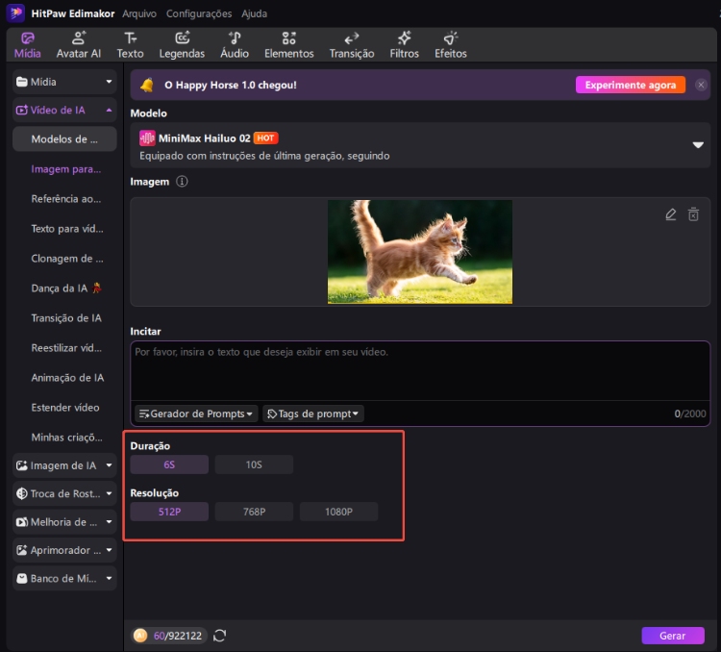721x652 pixels.
Task: Open the MiniMax Hailuo 02 model dropdown
Action: (x=420, y=145)
